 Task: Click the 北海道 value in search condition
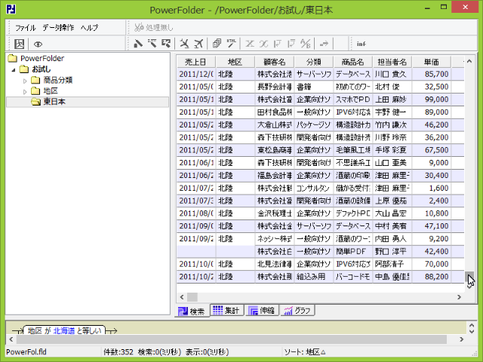(x=64, y=330)
